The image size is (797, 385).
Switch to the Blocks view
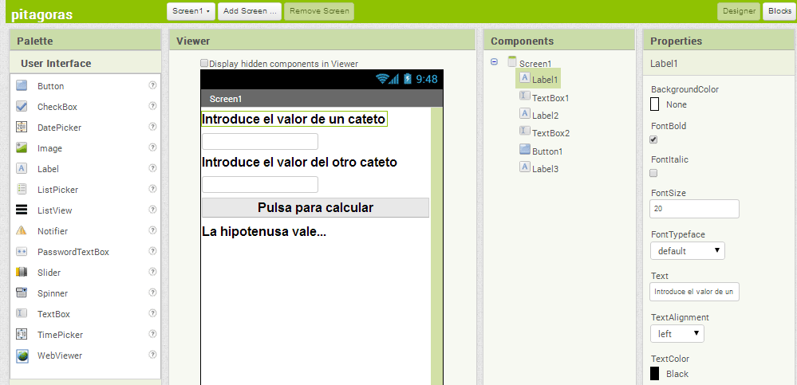(x=779, y=11)
